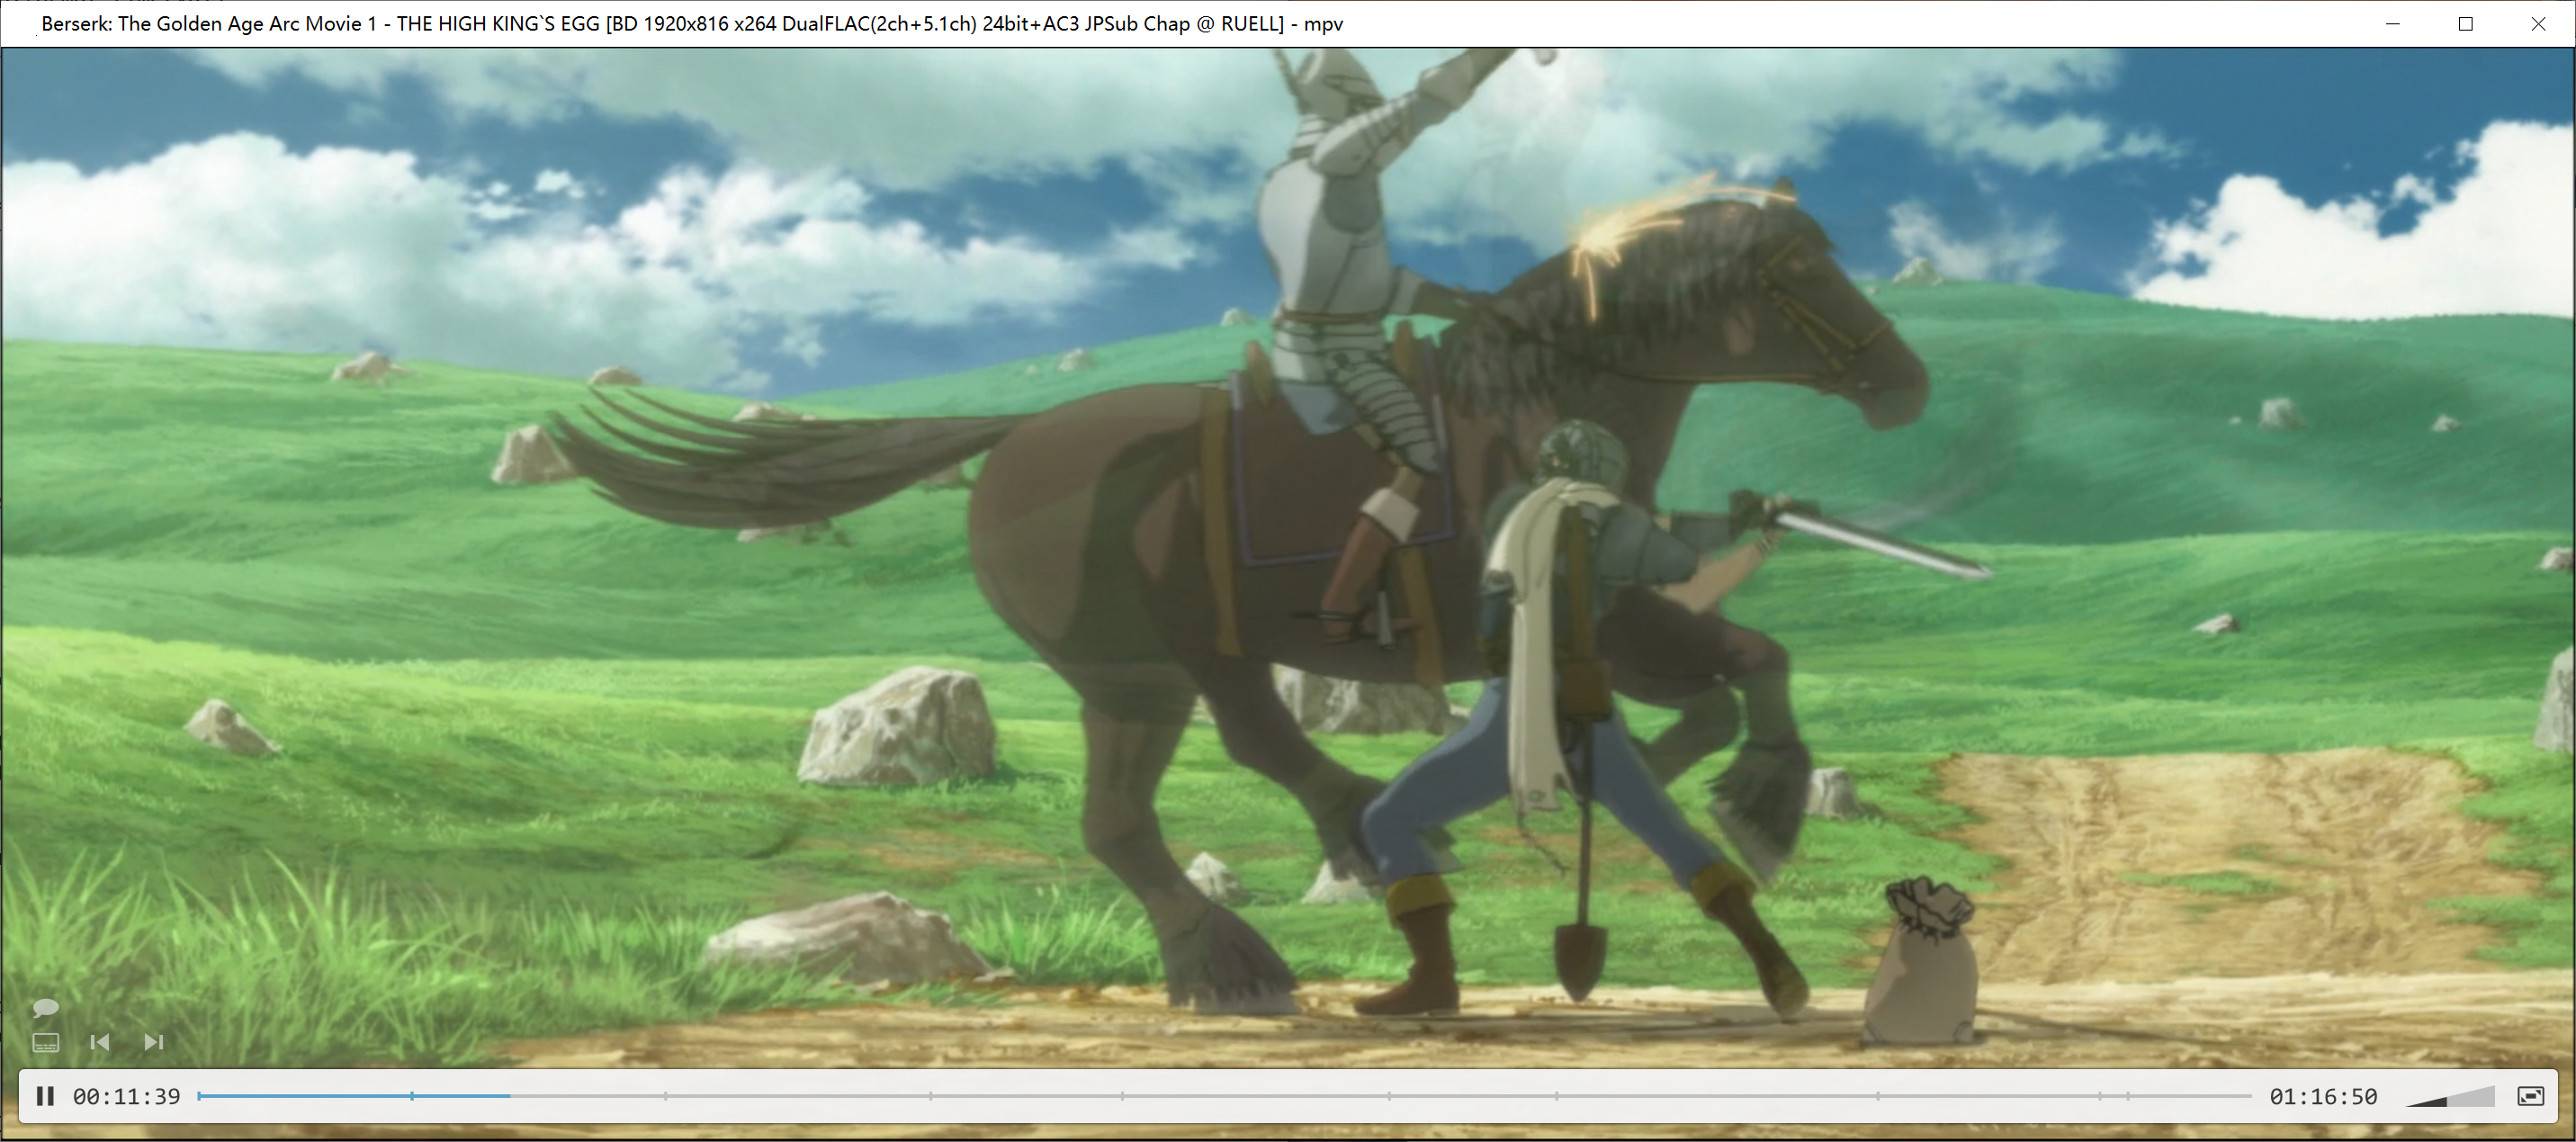Pause the movie playback

point(45,1096)
